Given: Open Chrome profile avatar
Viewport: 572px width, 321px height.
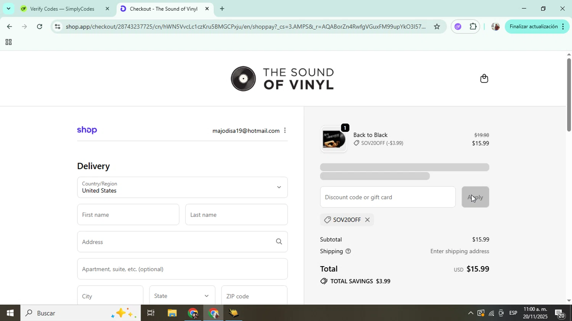Looking at the screenshot, I should click(495, 27).
